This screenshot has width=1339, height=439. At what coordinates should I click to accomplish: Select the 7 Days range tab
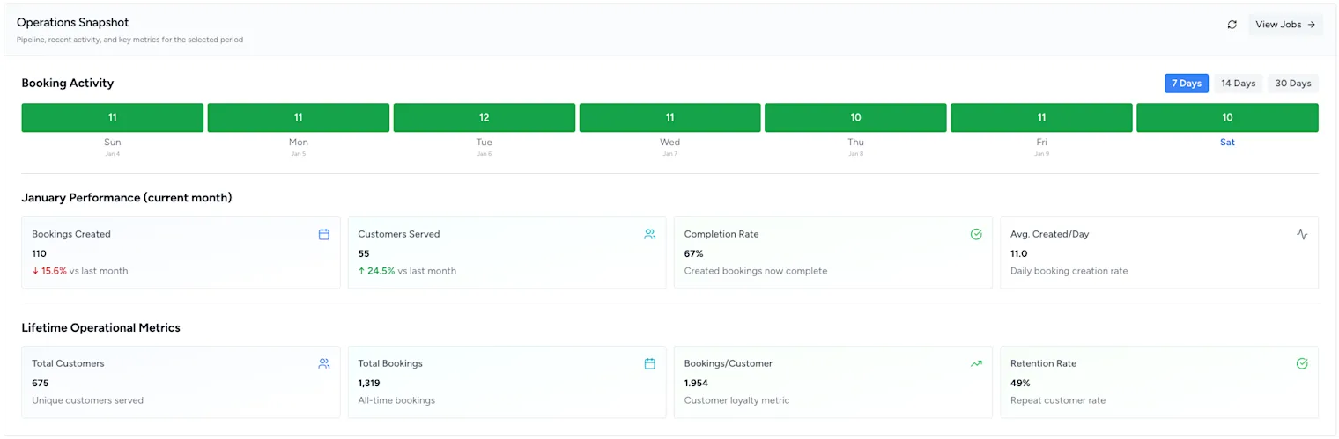coord(1187,84)
